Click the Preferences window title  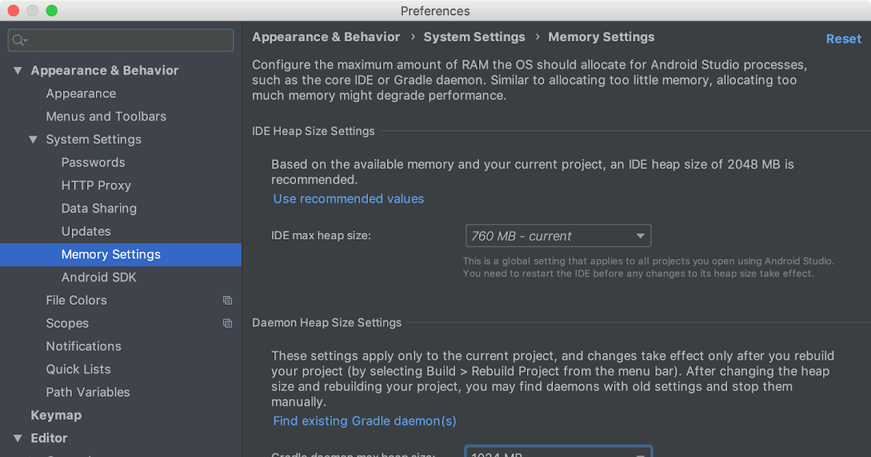coord(435,11)
